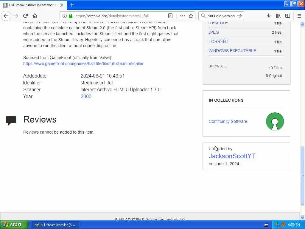Click "Internet Archive HTML5 Uploader 1.7.0" text
This screenshot has height=229, width=305.
click(x=120, y=89)
